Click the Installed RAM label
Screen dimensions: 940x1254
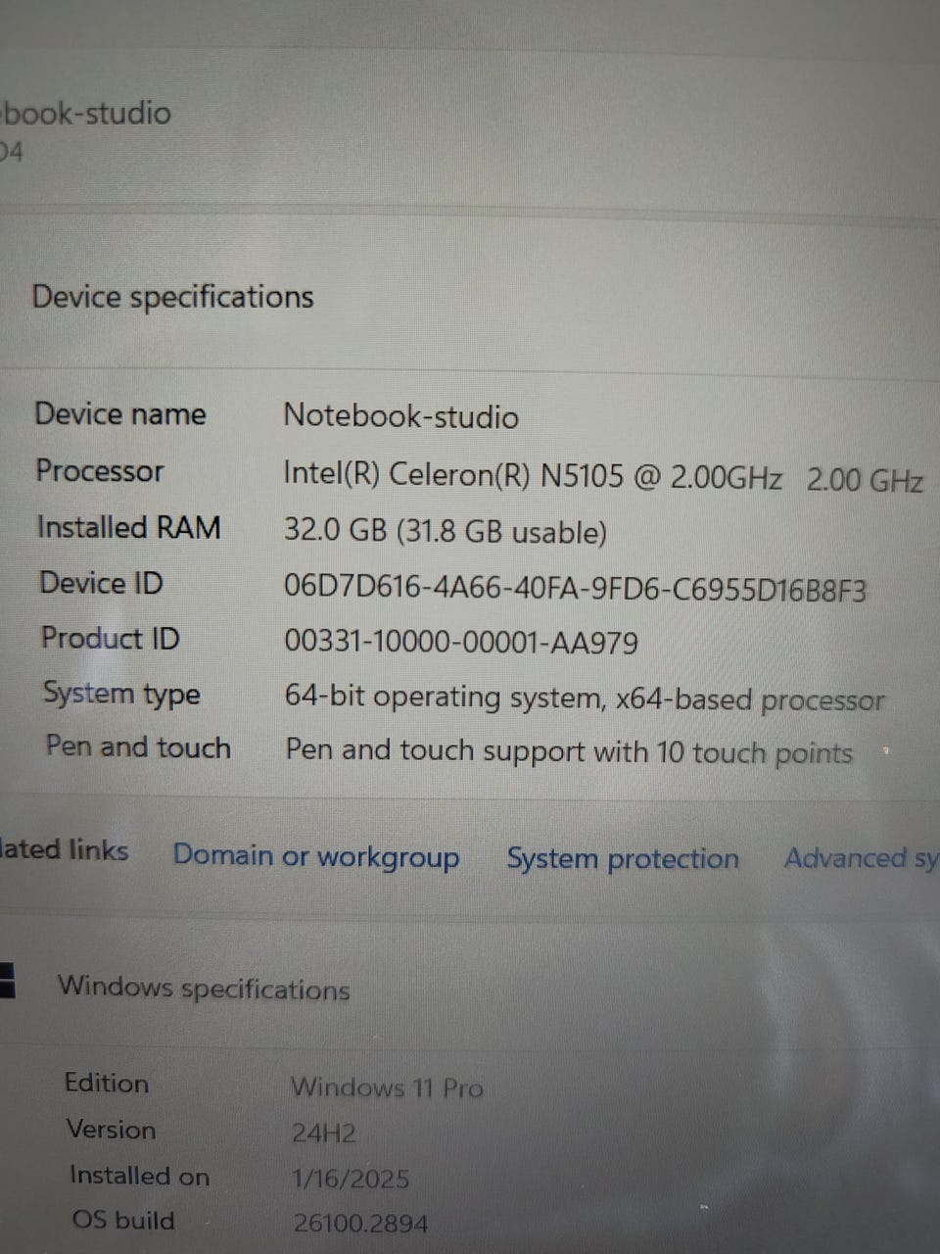pos(128,527)
